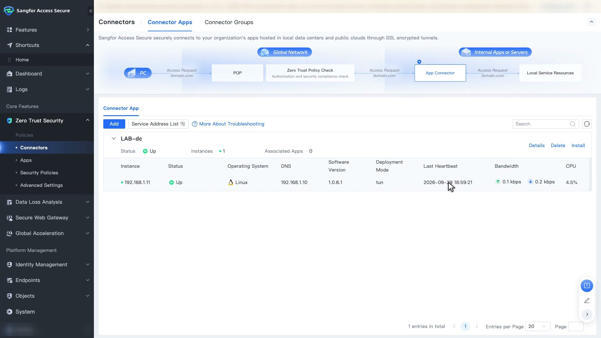Collapse the Zero Trust Security section
Viewport: 601px width, 338px height.
(88, 120)
